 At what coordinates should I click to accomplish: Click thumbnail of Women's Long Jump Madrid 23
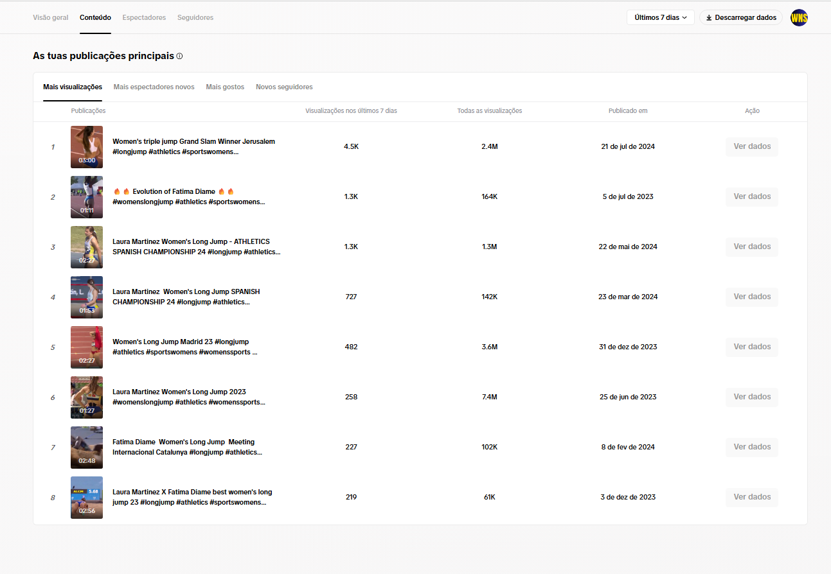pyautogui.click(x=87, y=347)
